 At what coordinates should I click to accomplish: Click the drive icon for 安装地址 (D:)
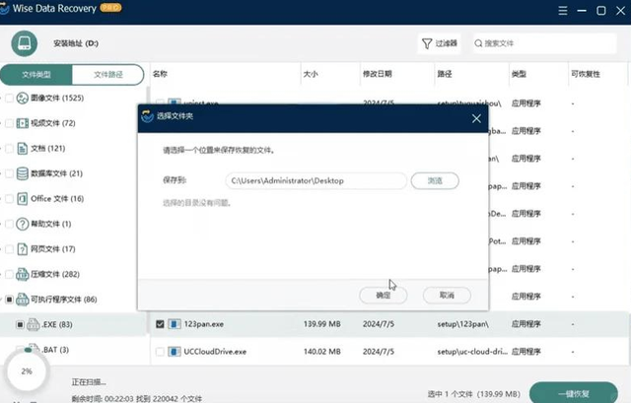click(24, 43)
